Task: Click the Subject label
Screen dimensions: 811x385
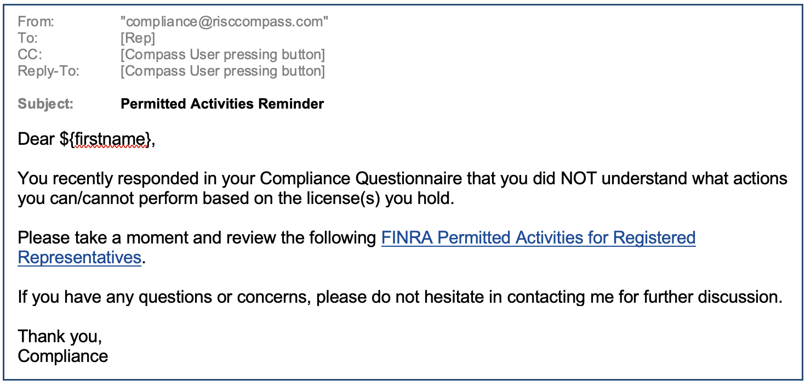Action: click(x=45, y=104)
